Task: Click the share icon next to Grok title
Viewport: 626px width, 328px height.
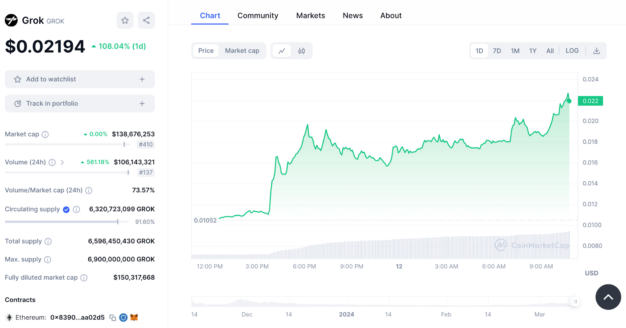Action: tap(146, 20)
